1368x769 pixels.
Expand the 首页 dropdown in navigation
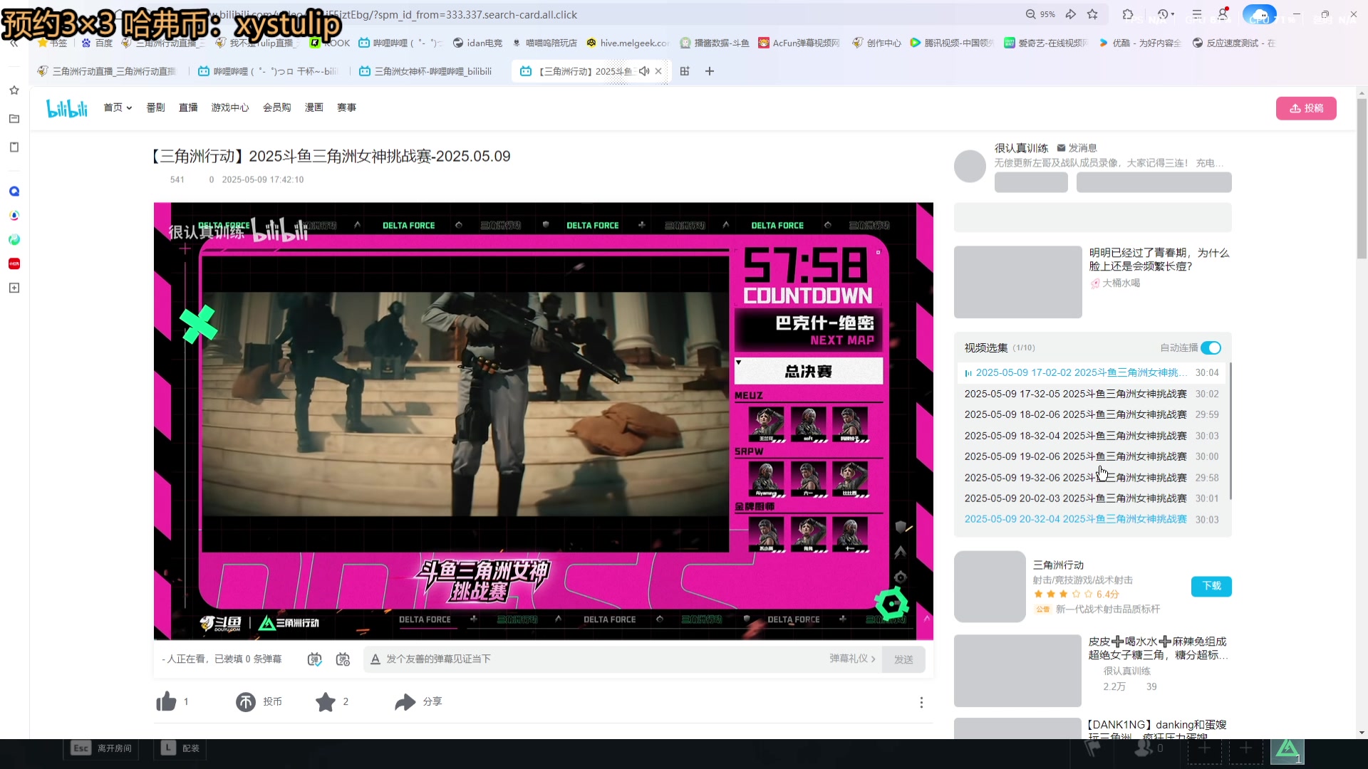tap(118, 108)
